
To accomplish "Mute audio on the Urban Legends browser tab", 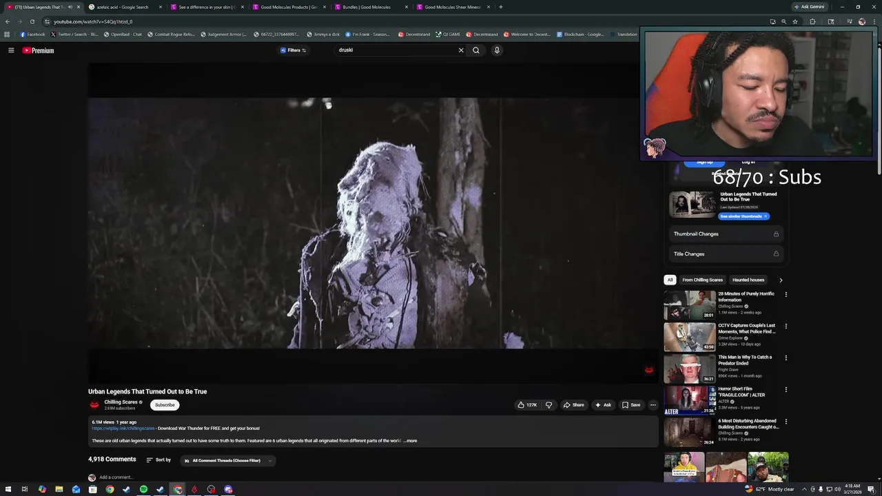I will pyautogui.click(x=70, y=7).
